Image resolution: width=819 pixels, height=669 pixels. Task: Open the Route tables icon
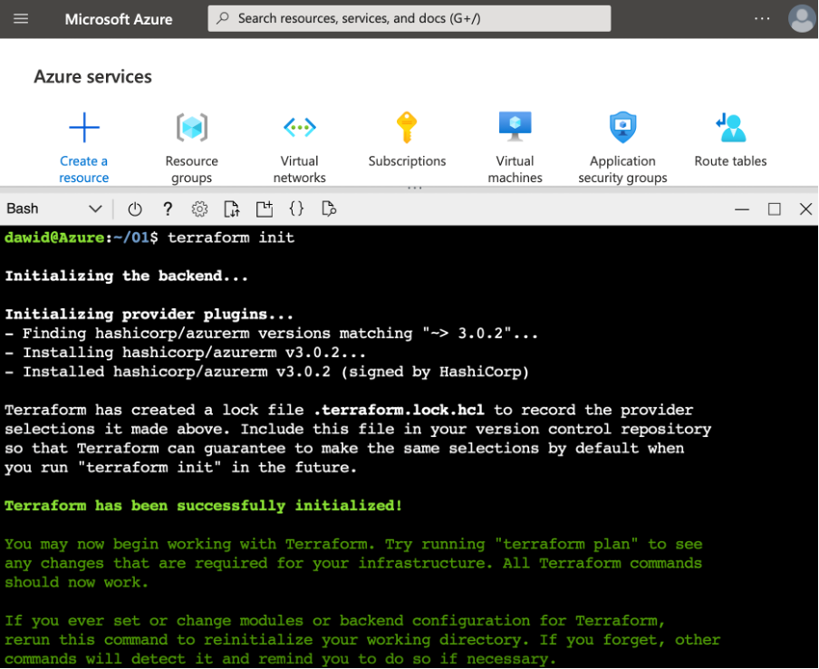click(731, 127)
